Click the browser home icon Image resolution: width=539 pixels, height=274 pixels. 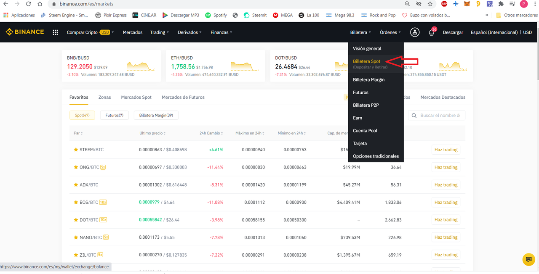coord(39,4)
